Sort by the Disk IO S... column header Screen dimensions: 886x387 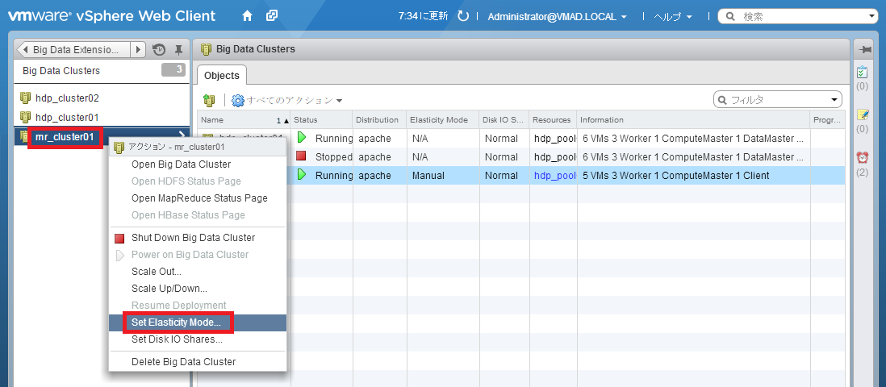click(x=503, y=120)
